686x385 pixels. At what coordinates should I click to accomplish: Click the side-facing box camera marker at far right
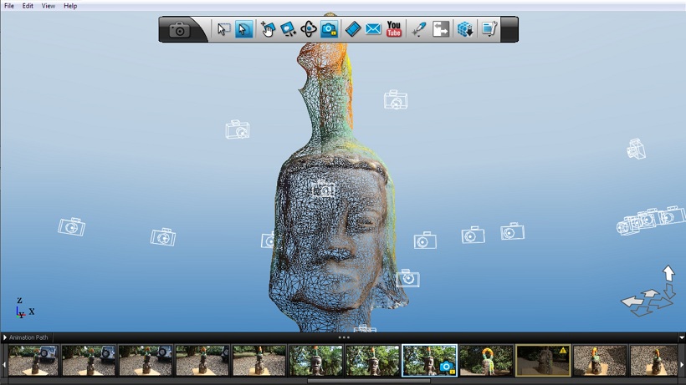636,149
